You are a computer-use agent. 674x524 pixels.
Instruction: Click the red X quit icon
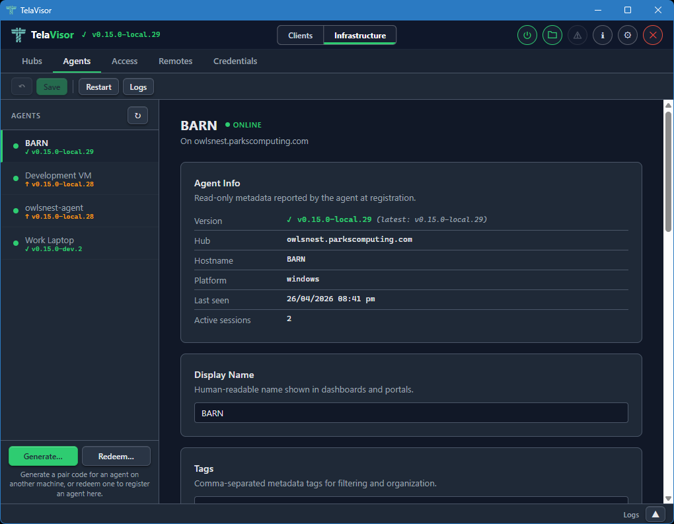(x=653, y=35)
